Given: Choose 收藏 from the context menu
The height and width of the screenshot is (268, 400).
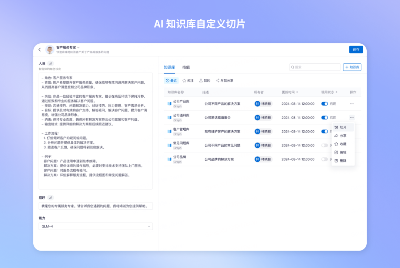Looking at the screenshot, I should pos(343,144).
